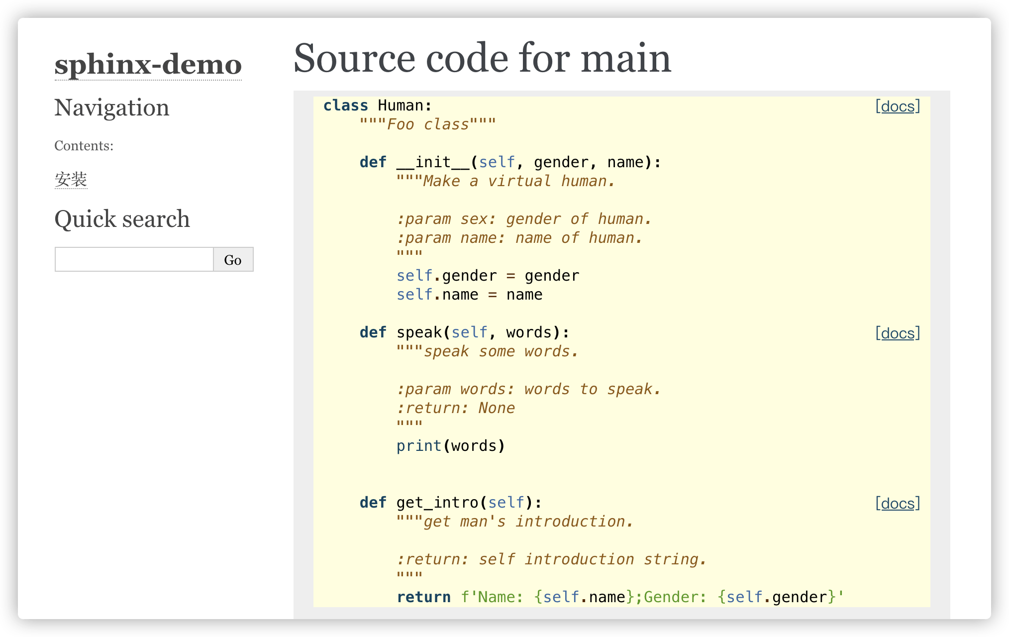Open docs link beside class Human
Viewport: 1009px width, 637px height.
pyautogui.click(x=898, y=106)
